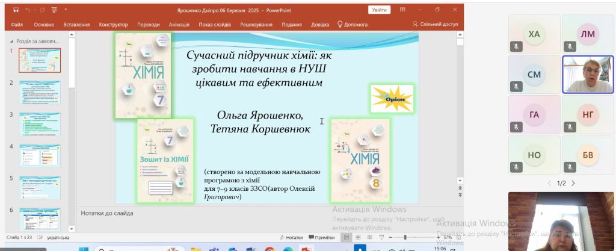Select slide 1 thumbnail
The width and height of the screenshot is (616, 251).
[x=40, y=60]
